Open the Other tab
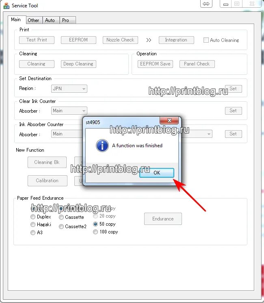 pyautogui.click(x=33, y=20)
